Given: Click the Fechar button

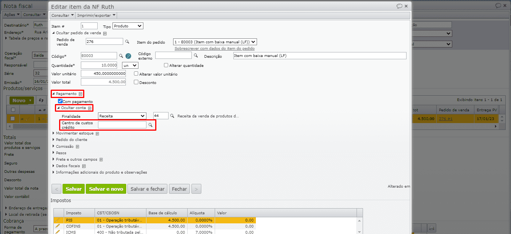Looking at the screenshot, I should point(179,189).
